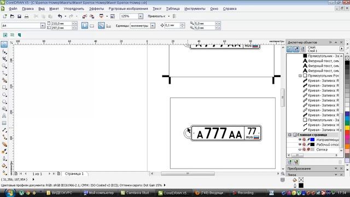350x197 pixels.
Task: Select the Ellipse tool
Action: pyautogui.click(x=4, y=95)
